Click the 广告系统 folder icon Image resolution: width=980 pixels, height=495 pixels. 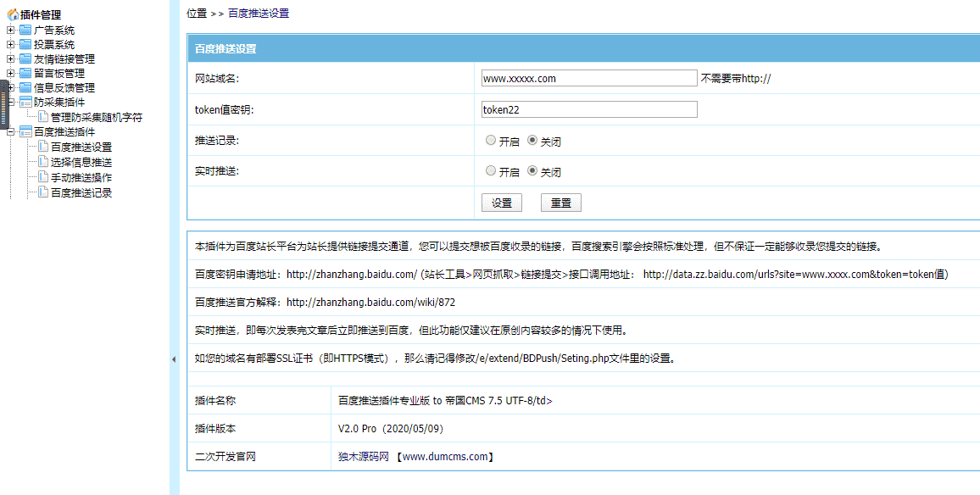(25, 30)
